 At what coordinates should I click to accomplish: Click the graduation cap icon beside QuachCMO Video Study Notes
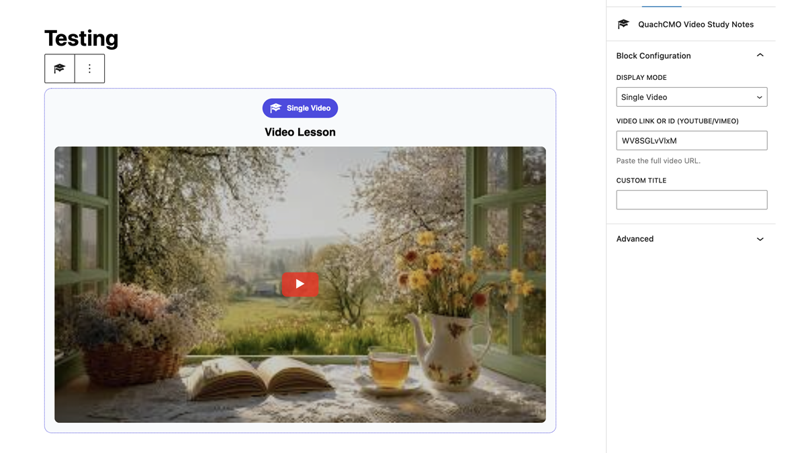(623, 24)
